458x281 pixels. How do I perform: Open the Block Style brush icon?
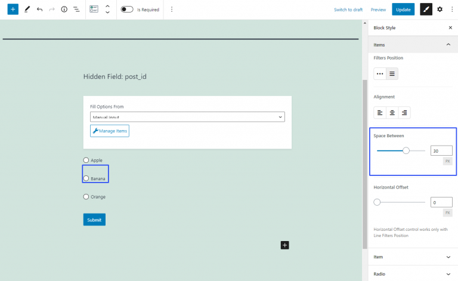click(x=425, y=10)
